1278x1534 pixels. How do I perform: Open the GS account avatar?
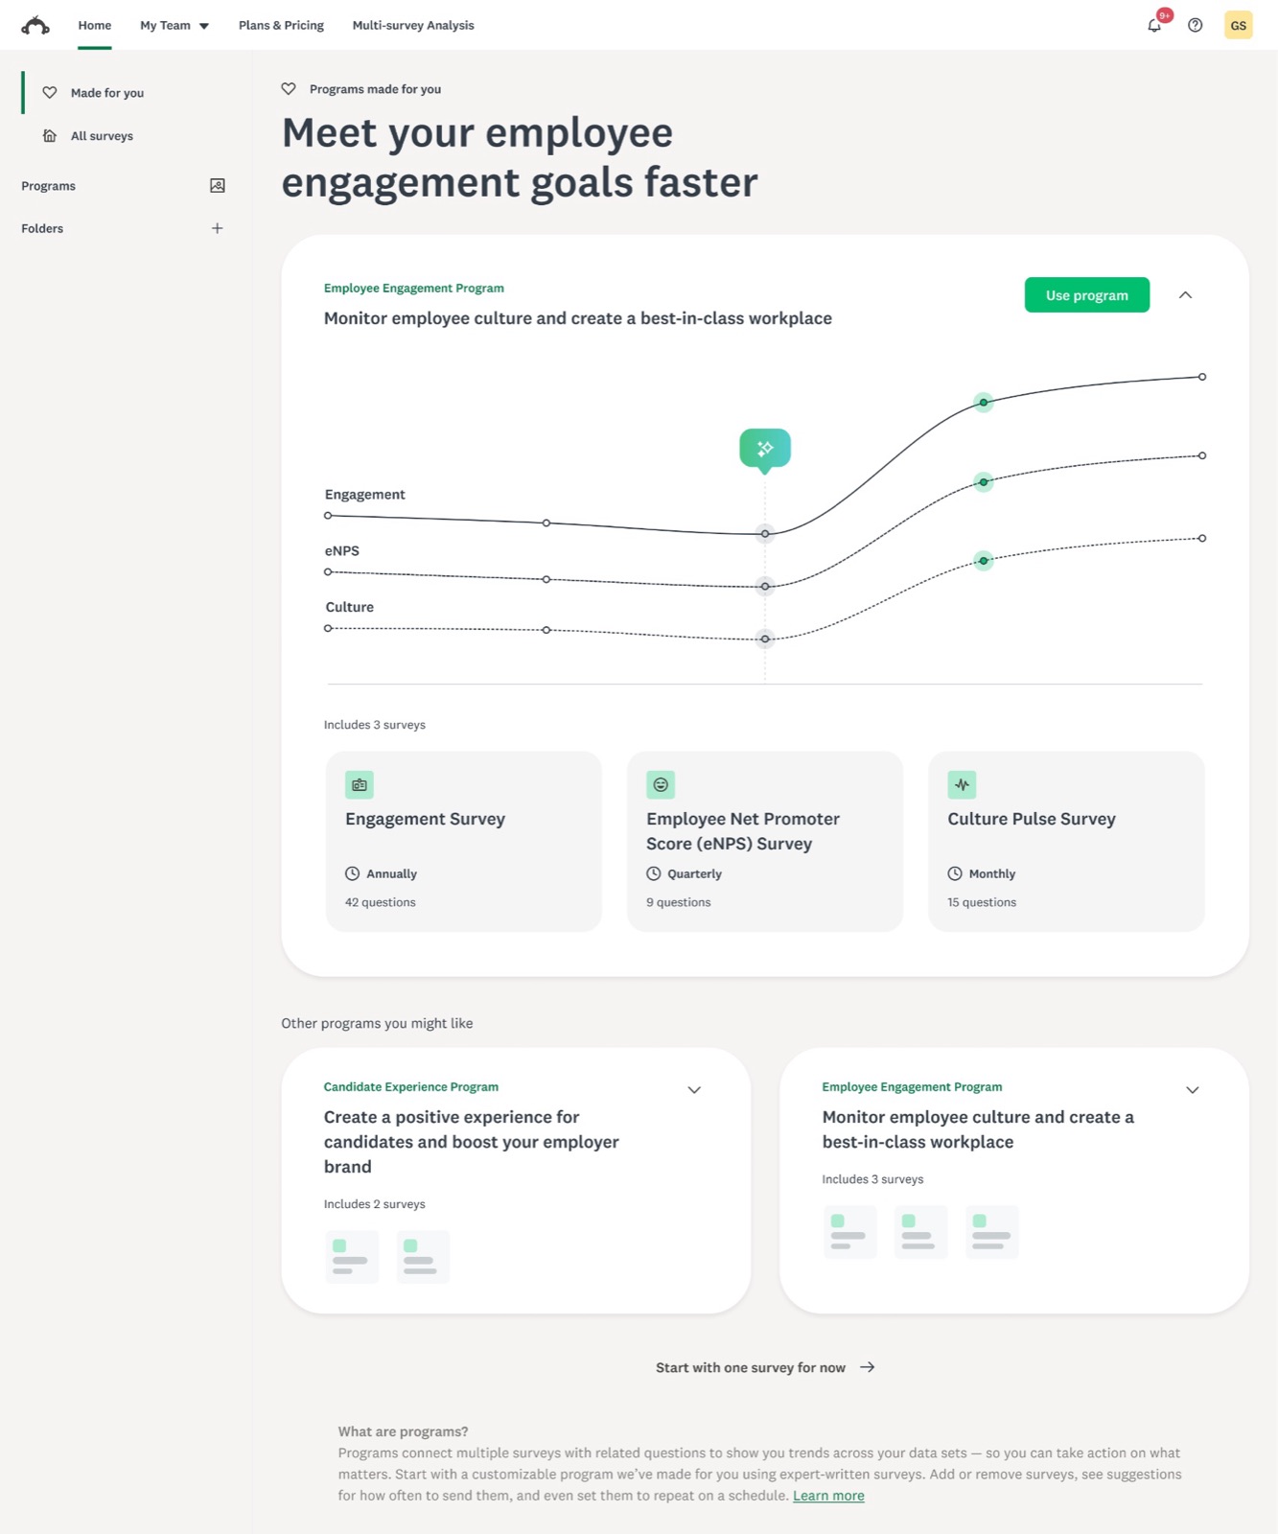pyautogui.click(x=1238, y=25)
